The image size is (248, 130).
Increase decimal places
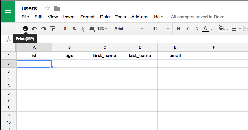[x=92, y=29]
